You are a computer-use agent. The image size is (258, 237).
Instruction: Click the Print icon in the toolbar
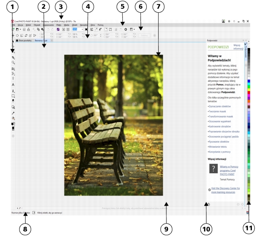28,29
